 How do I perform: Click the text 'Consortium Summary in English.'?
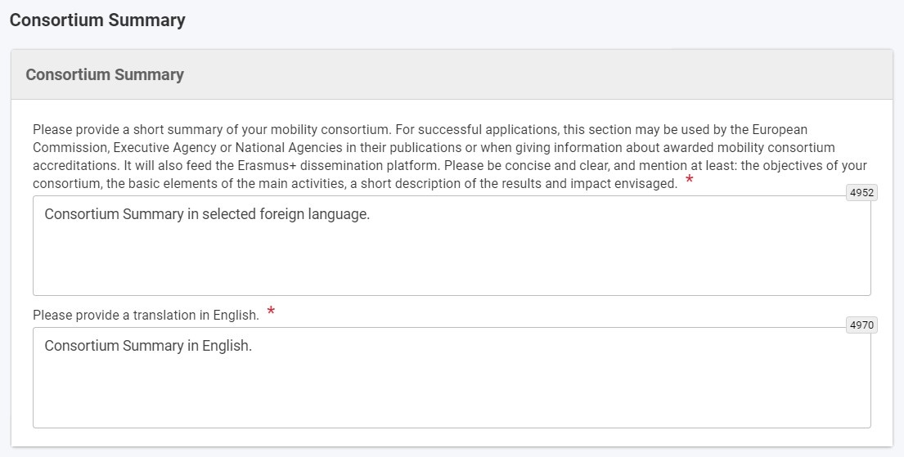point(148,346)
